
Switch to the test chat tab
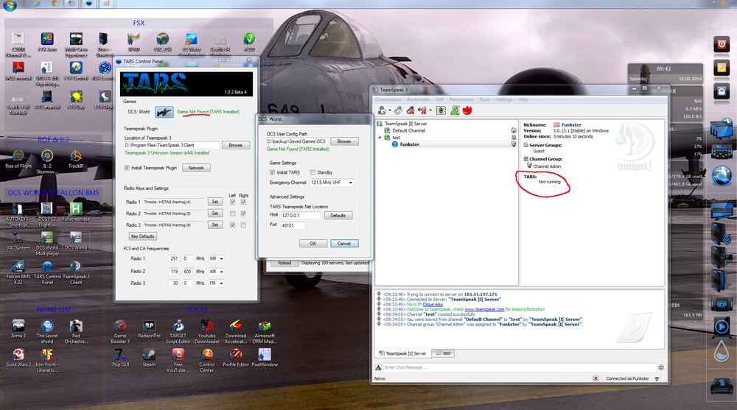point(443,353)
